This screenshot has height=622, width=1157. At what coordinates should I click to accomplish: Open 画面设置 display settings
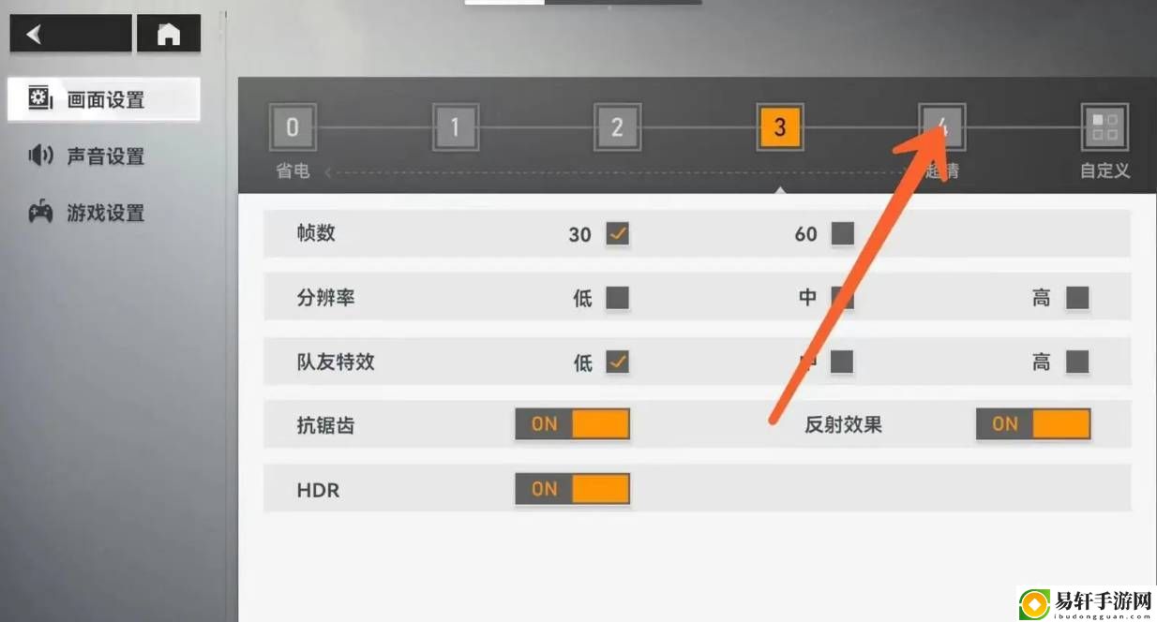coord(104,99)
